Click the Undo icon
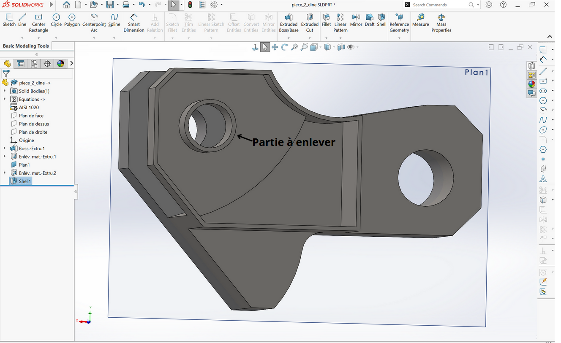This screenshot has width=561, height=343. point(142,5)
